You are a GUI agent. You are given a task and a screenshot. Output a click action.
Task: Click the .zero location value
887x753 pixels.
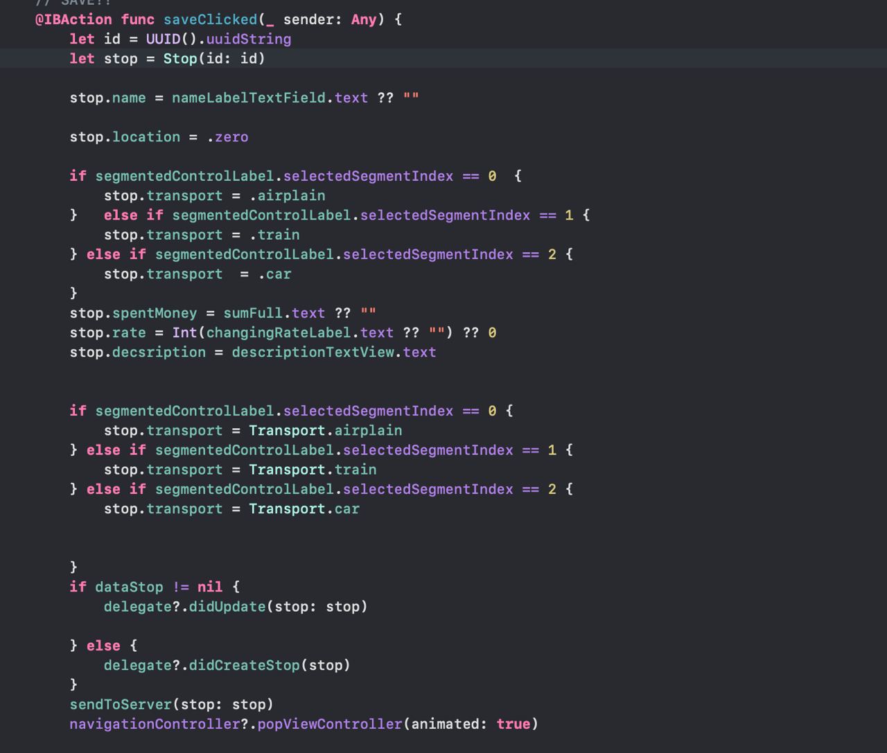[x=227, y=137]
